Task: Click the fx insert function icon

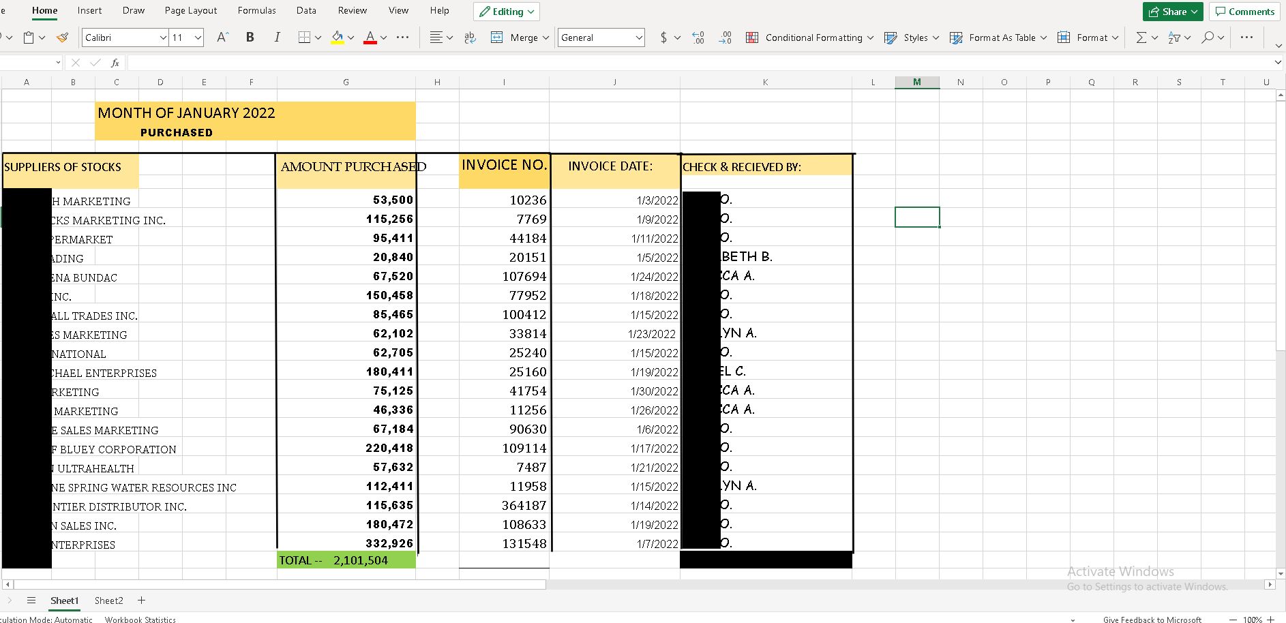Action: pyautogui.click(x=115, y=63)
